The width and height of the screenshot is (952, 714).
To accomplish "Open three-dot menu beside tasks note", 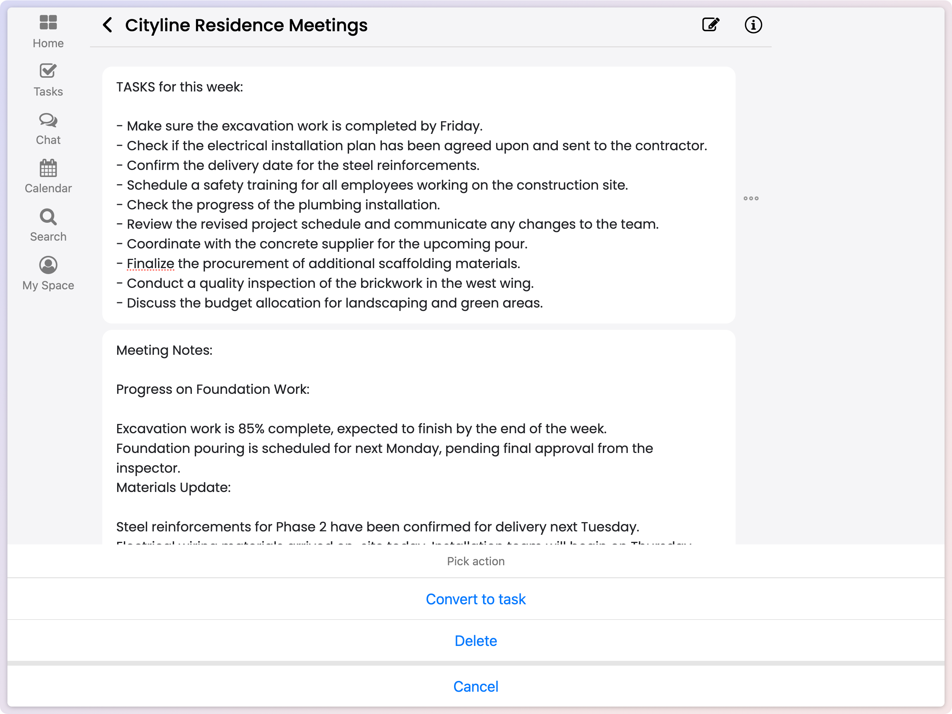I will [750, 199].
